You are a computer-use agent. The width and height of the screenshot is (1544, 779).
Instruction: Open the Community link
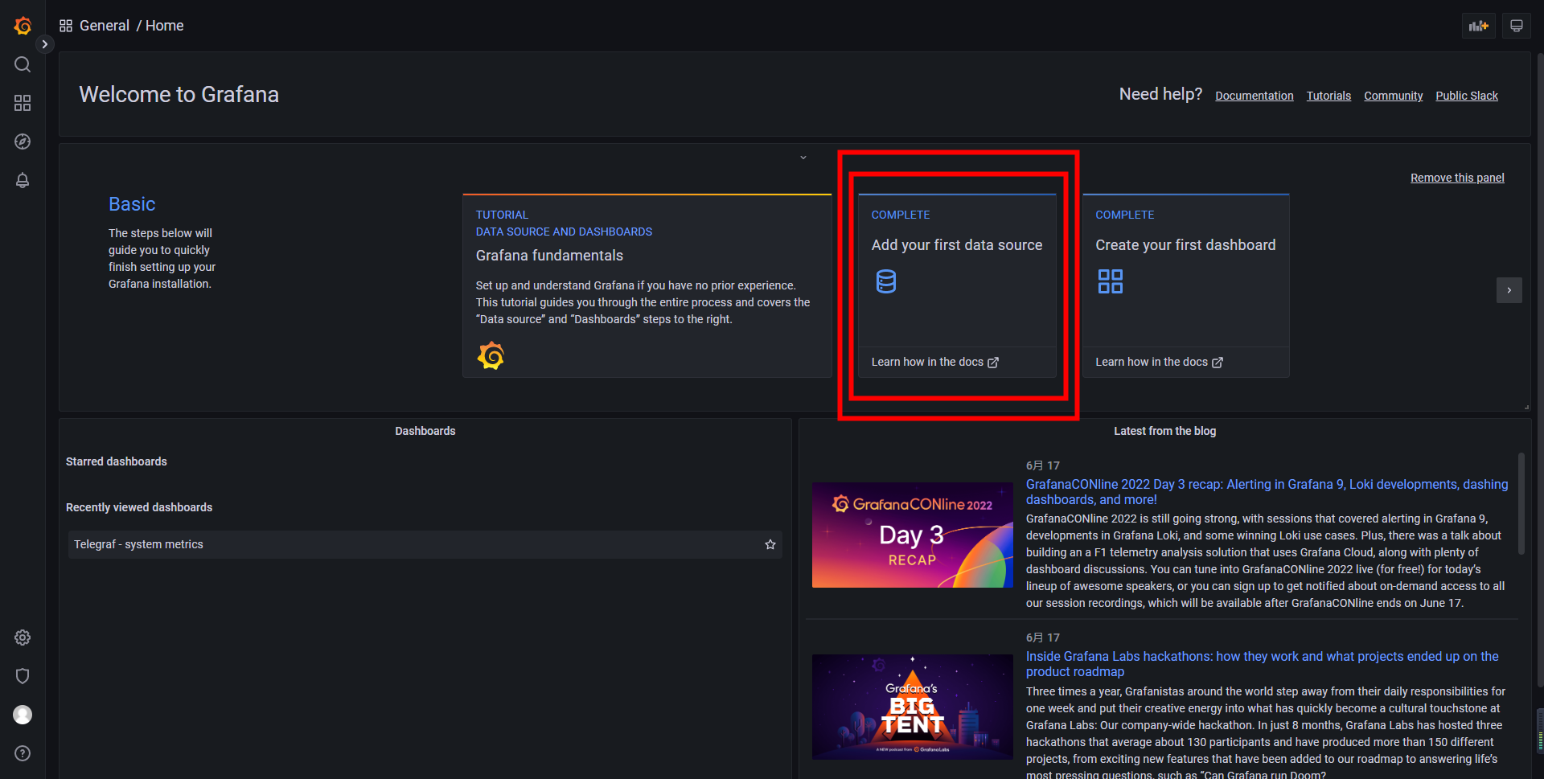[x=1393, y=96]
